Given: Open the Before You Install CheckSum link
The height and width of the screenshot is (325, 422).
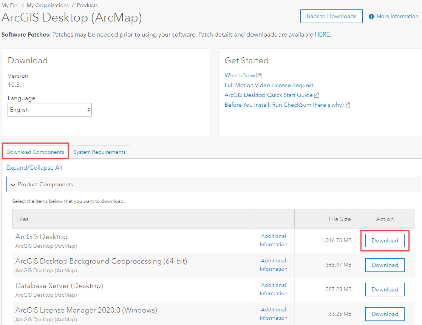Looking at the screenshot, I should pos(284,105).
